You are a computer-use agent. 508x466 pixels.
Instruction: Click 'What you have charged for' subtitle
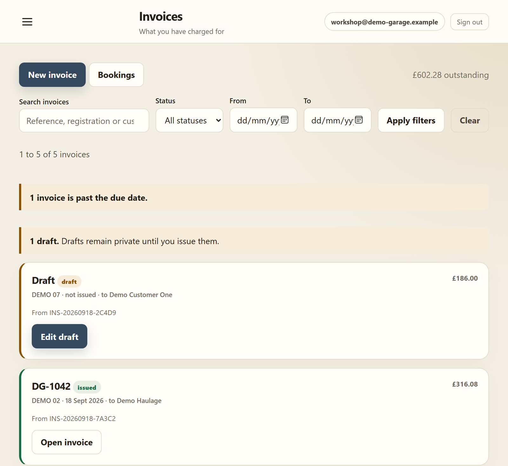[182, 31]
